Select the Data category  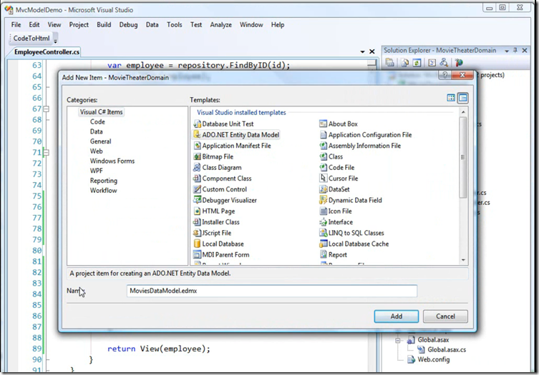(x=96, y=131)
